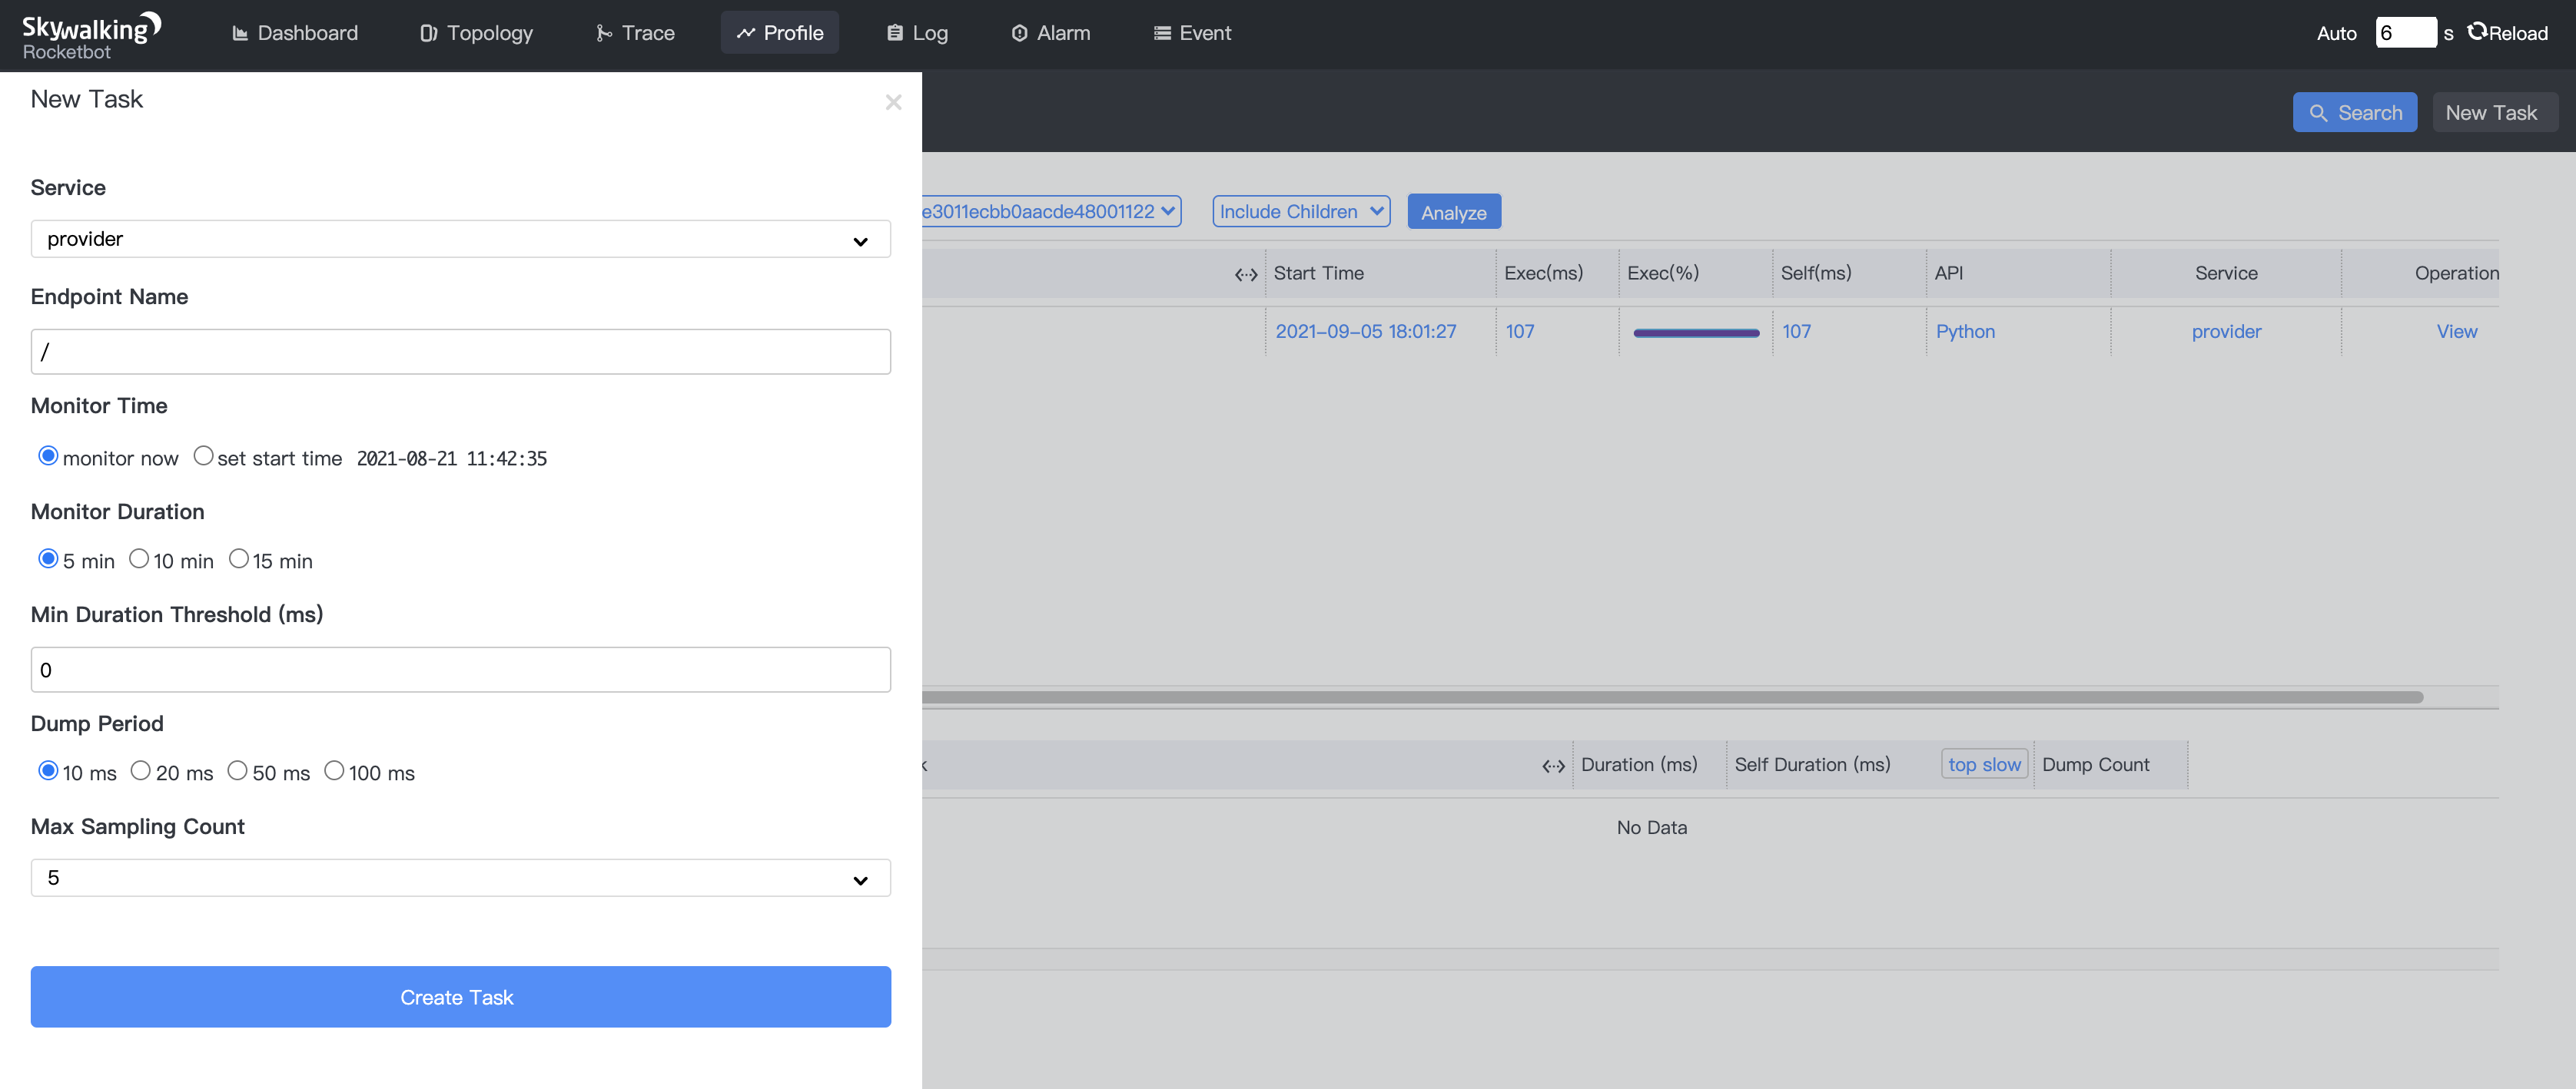Expand the Service provider dropdown

click(x=460, y=239)
